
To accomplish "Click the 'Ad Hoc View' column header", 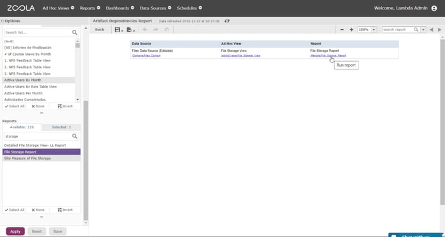I will click(231, 44).
